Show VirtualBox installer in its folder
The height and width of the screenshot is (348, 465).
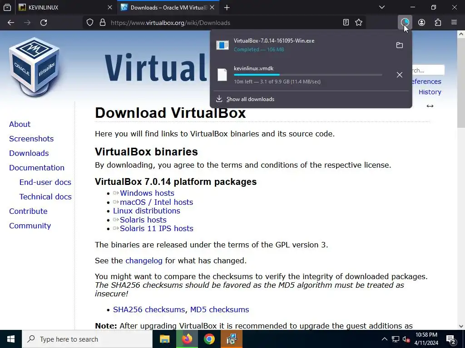[400, 45]
